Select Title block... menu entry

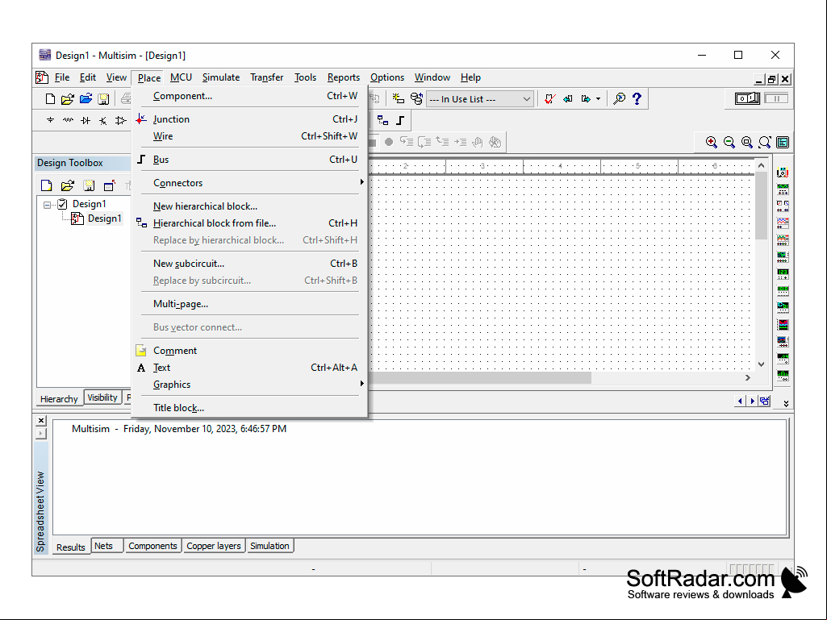click(251, 407)
